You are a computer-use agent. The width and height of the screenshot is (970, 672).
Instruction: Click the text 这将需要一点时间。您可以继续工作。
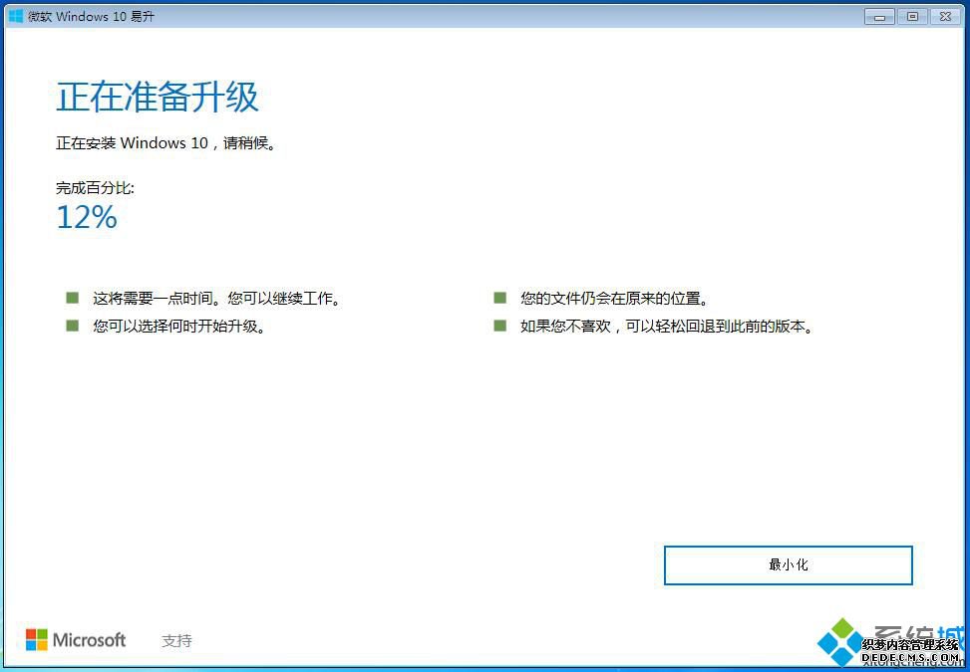pos(217,299)
